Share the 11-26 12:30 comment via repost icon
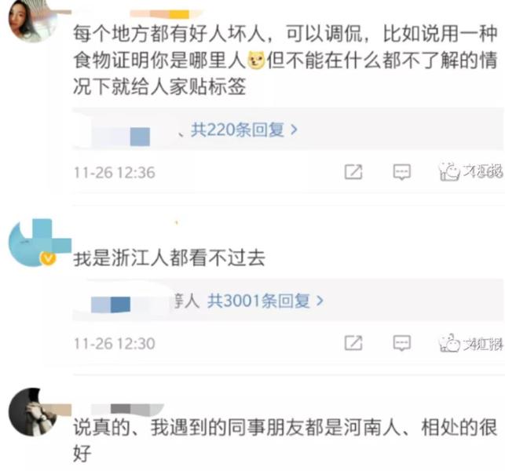 pos(353,342)
